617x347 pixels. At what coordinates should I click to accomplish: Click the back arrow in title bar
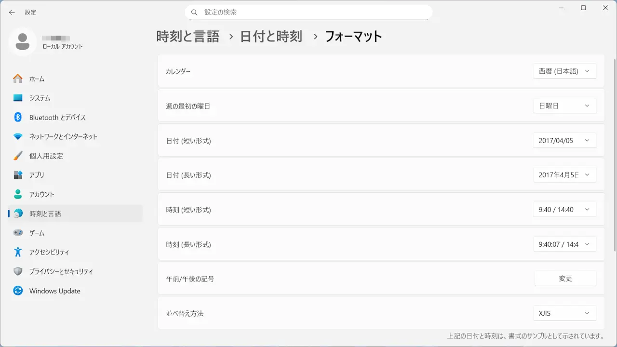12,12
